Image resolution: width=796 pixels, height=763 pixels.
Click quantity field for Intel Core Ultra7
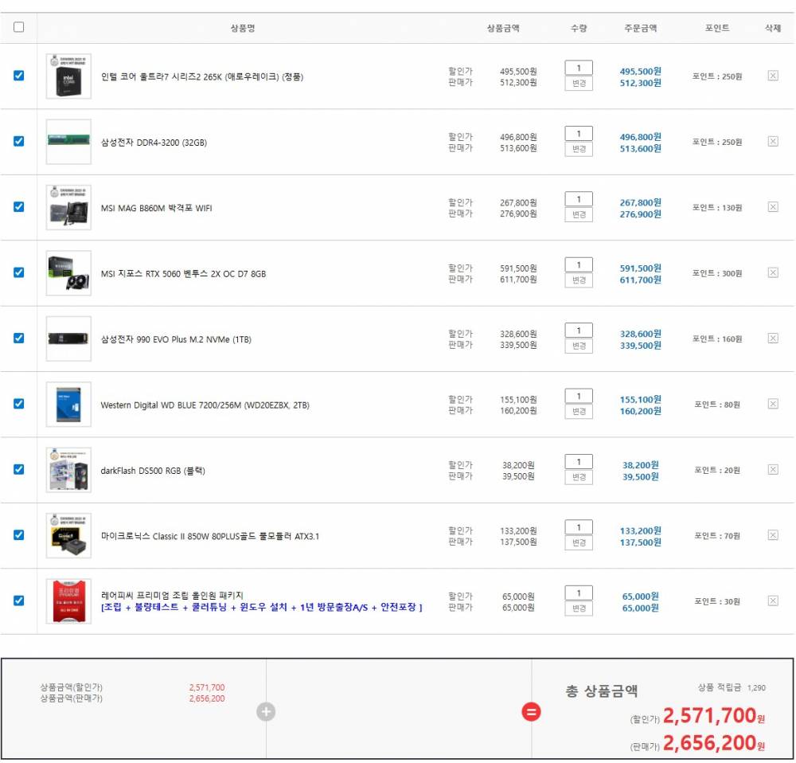point(579,68)
